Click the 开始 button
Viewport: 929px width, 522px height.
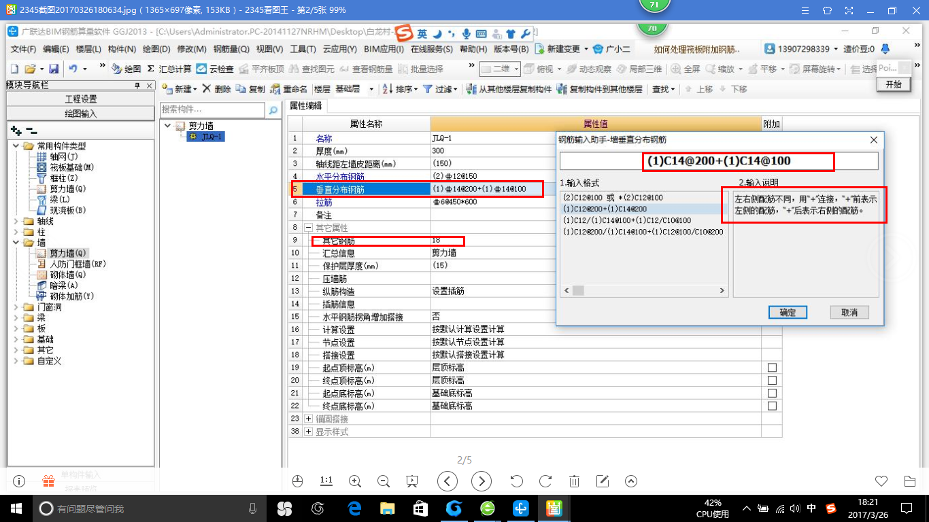tap(894, 84)
